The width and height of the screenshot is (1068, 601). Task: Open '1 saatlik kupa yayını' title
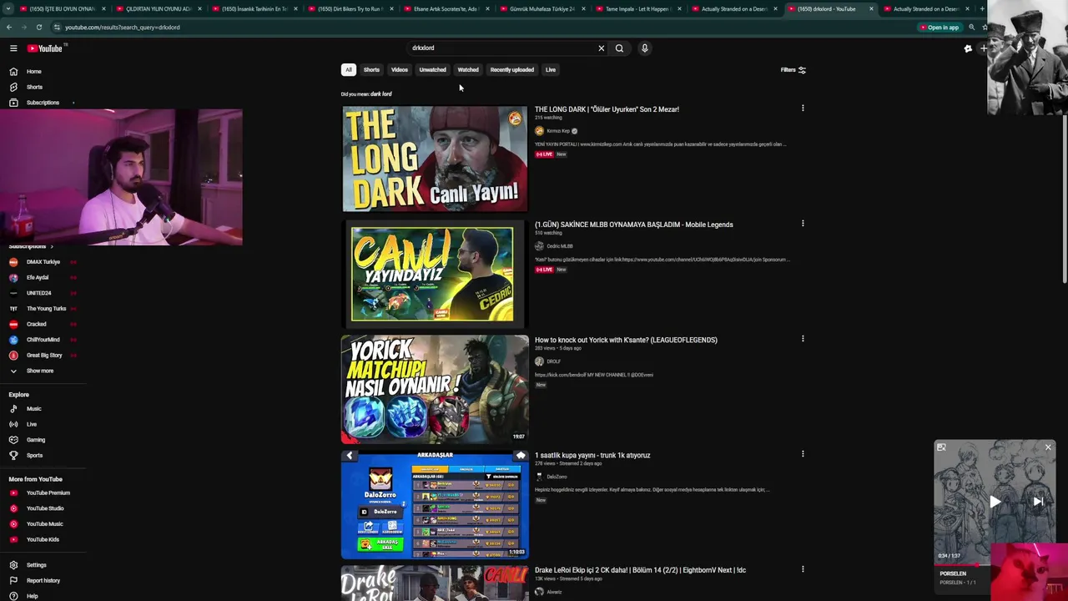592,455
